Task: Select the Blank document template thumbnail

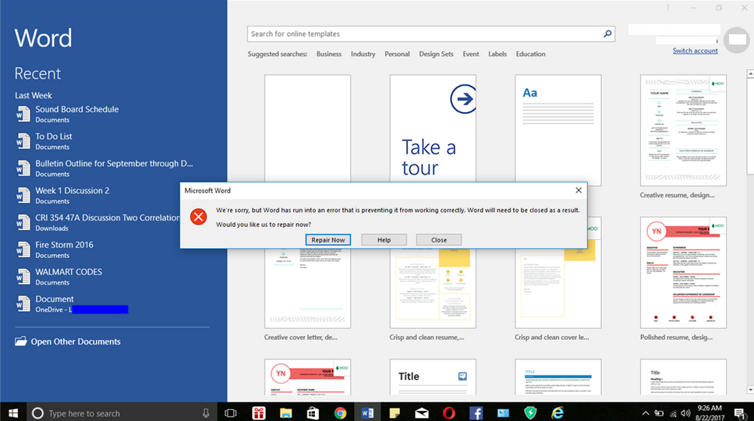Action: tap(307, 129)
